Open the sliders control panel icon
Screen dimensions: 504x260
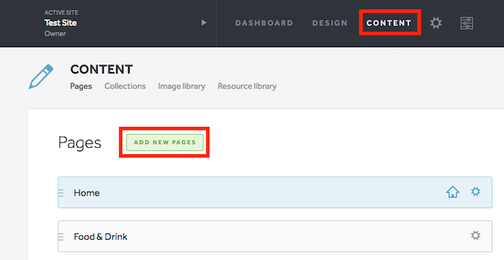(x=467, y=23)
